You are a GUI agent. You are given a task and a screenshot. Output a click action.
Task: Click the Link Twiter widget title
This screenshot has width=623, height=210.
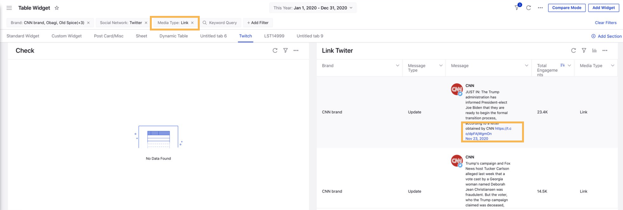coord(337,50)
